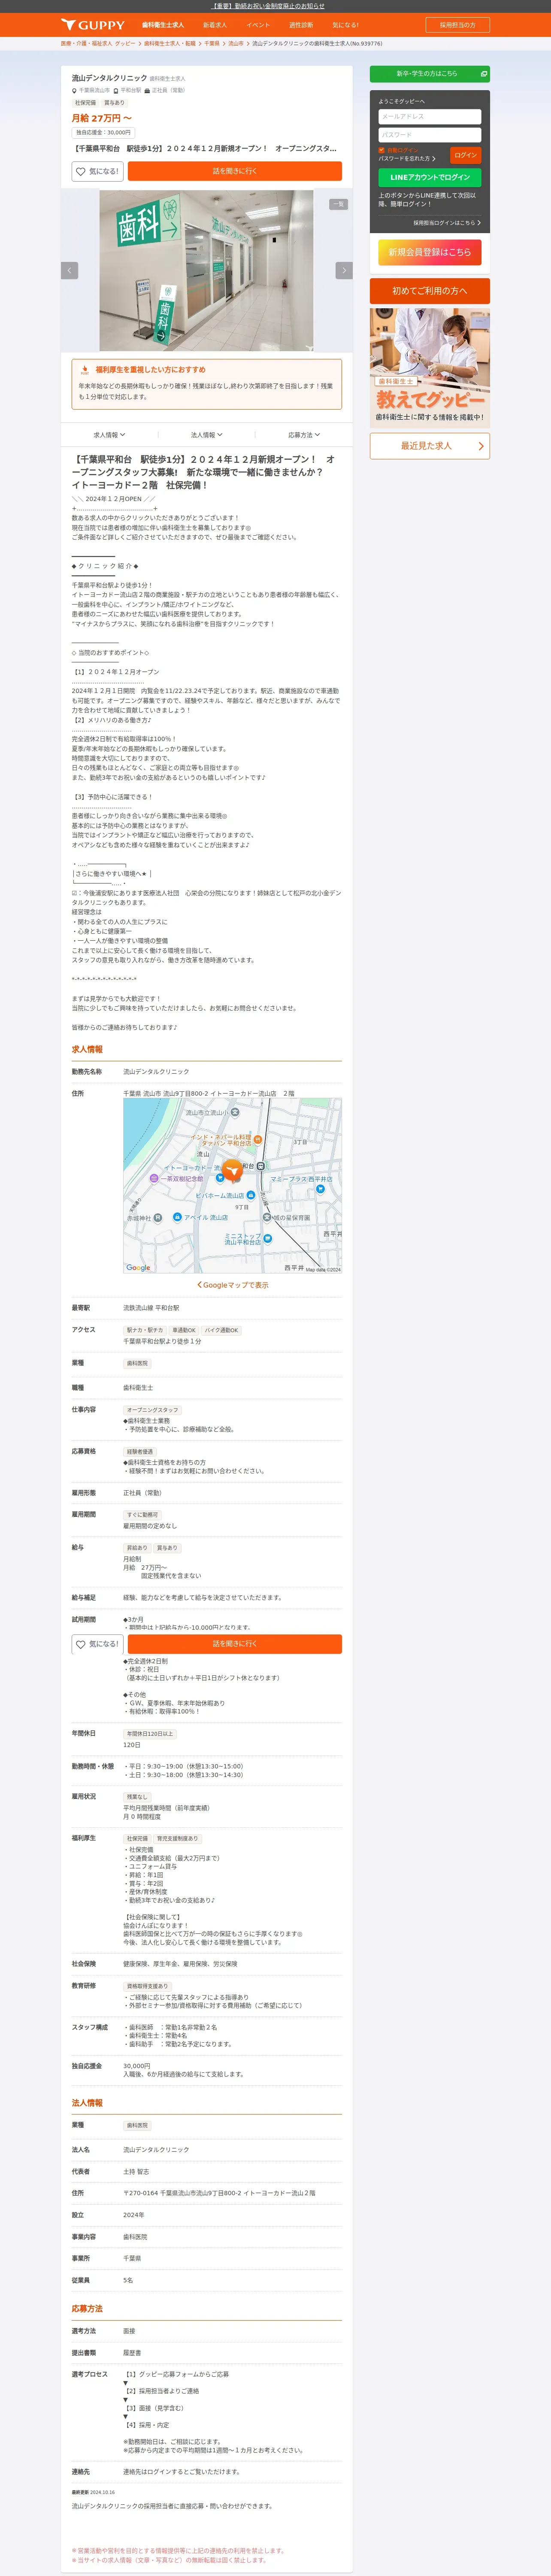Click the 平和台 station icon on map

[260, 1166]
